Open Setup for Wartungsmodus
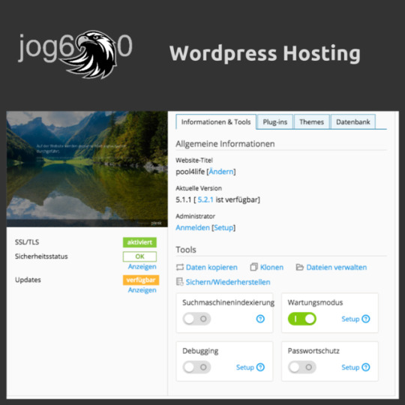405x405 pixels. 350,319
